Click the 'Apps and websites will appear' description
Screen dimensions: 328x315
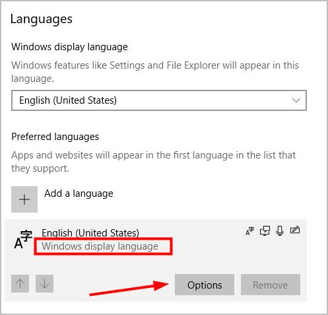click(154, 162)
